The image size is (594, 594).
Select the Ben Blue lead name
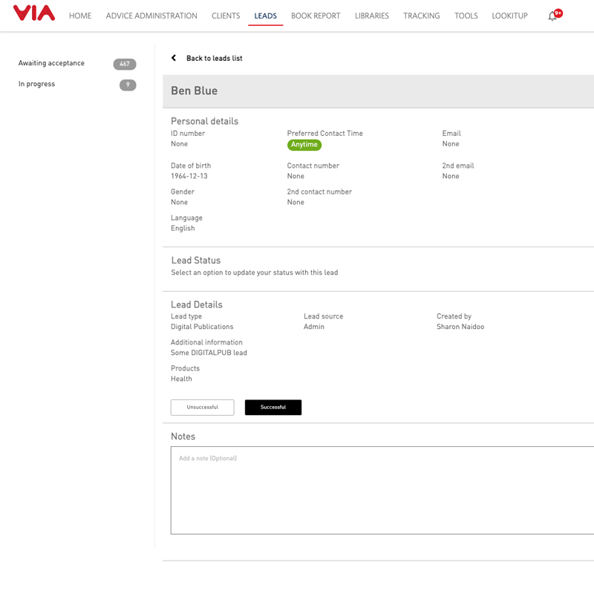click(x=195, y=91)
